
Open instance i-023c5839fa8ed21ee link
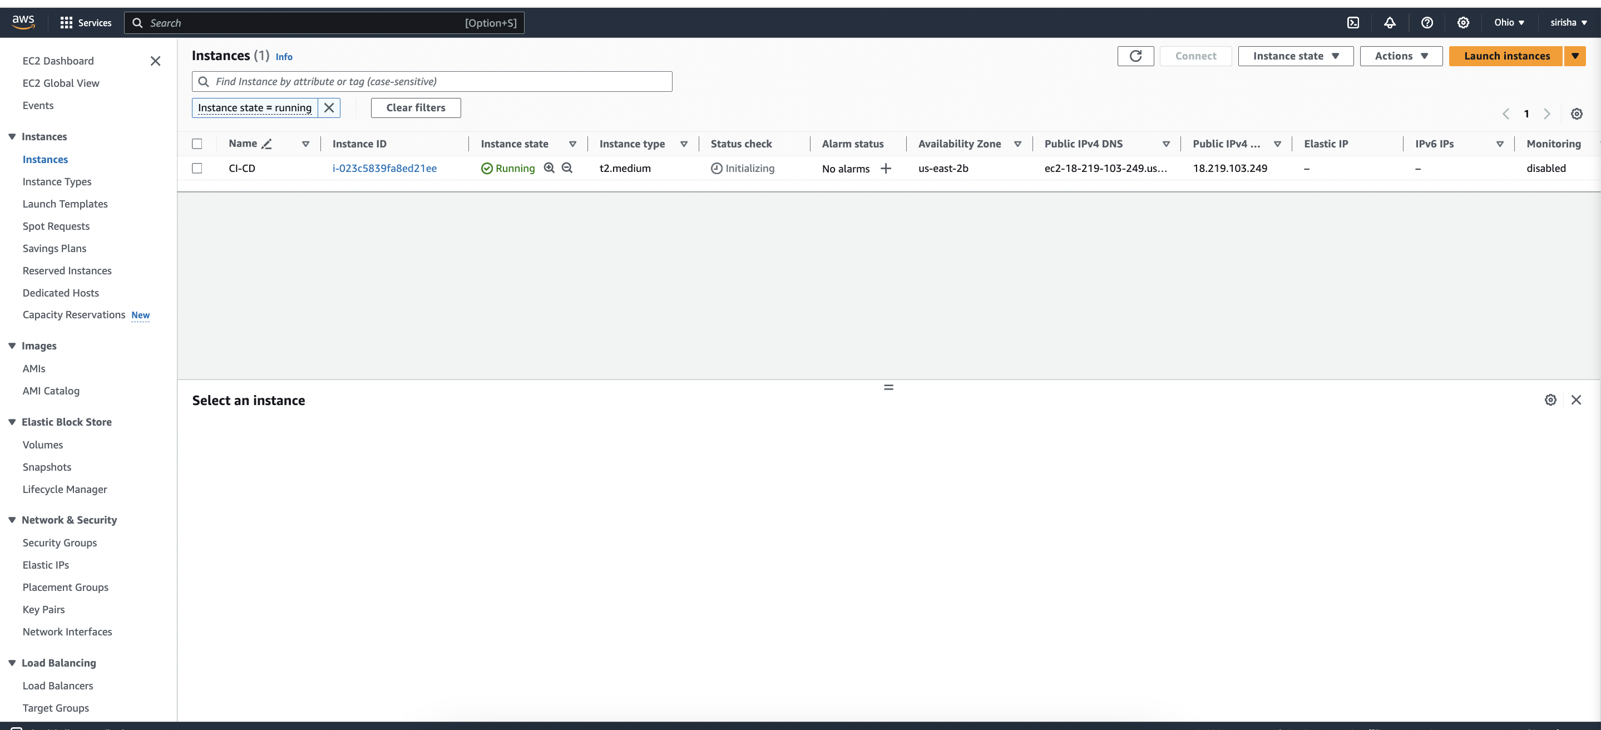384,169
